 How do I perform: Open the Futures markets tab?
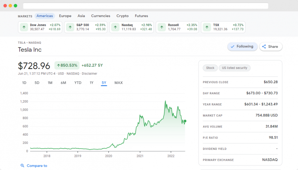pyautogui.click(x=142, y=16)
